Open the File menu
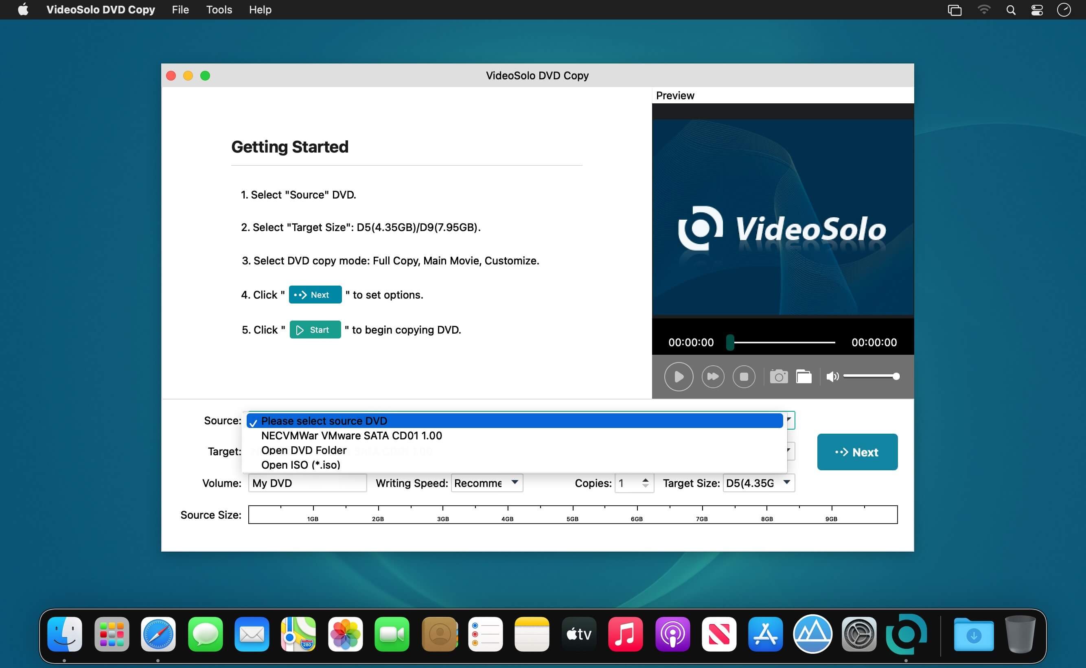The image size is (1086, 668). click(x=180, y=10)
